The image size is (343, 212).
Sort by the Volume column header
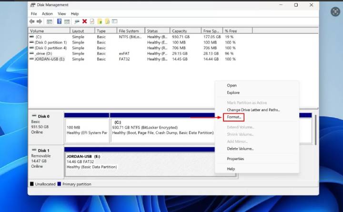49,31
